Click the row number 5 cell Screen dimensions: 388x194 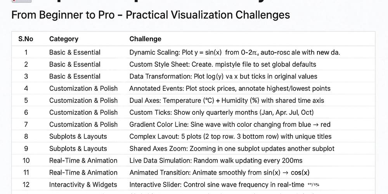point(26,100)
